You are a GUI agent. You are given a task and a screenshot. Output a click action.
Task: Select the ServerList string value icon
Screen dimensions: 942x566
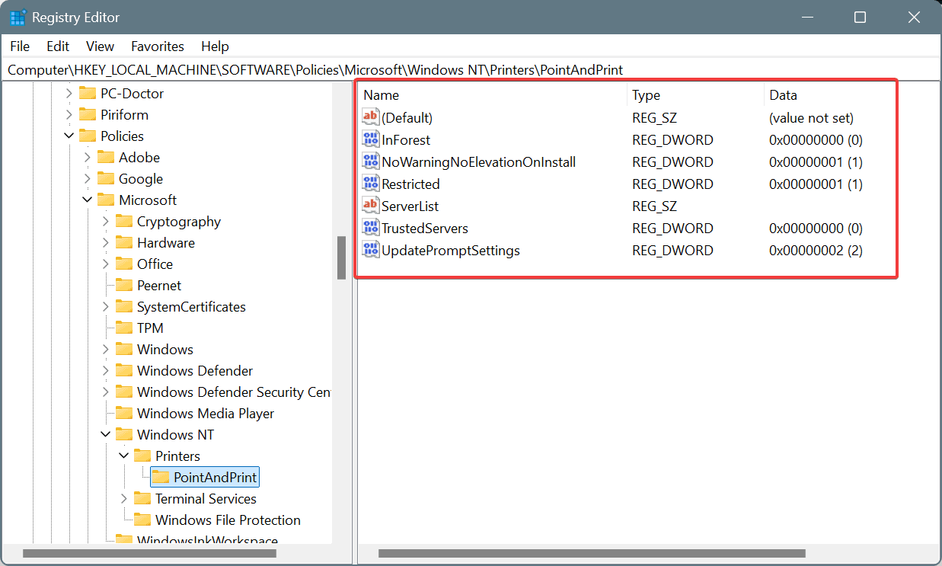[371, 206]
